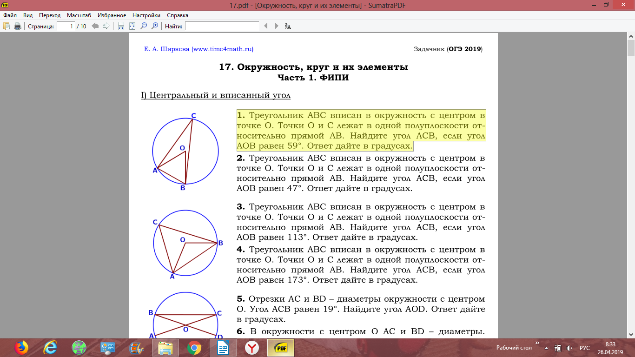Open Firefox from the taskbar

point(21,347)
